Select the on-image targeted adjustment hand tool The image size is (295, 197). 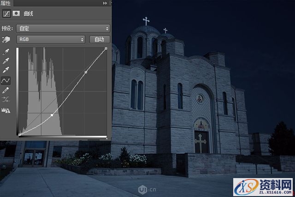[6, 40]
